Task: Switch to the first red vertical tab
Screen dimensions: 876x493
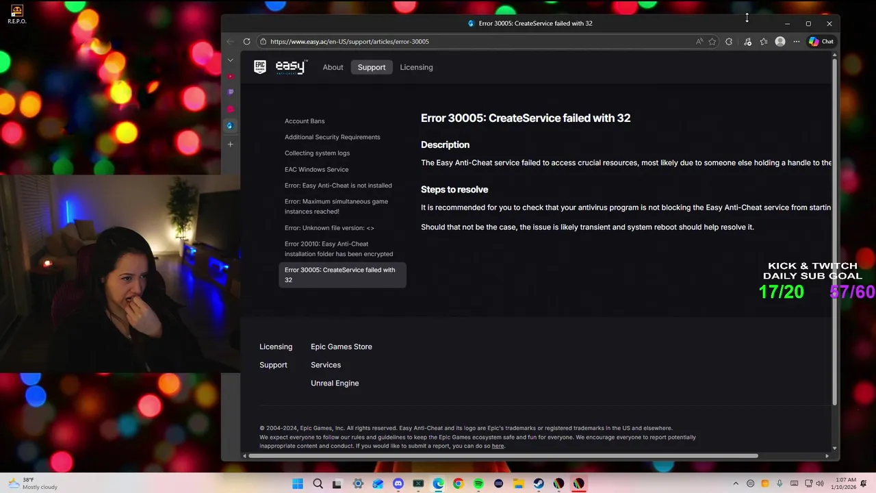Action: (231, 76)
